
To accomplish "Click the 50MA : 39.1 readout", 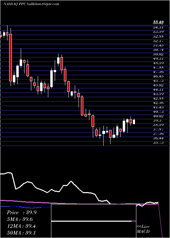I will coord(21,233).
